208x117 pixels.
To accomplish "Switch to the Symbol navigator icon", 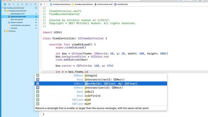I will pyautogui.click(x=9, y=4).
